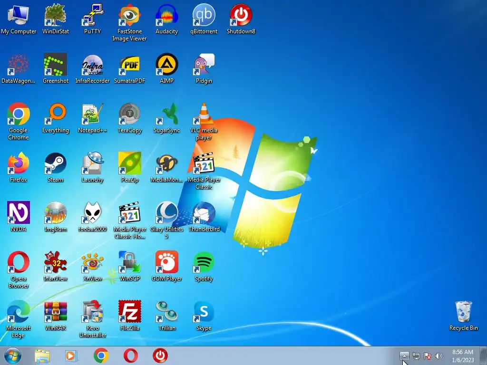Image resolution: width=487 pixels, height=365 pixels.
Task: Open the Windows Start menu
Action: click(x=13, y=356)
